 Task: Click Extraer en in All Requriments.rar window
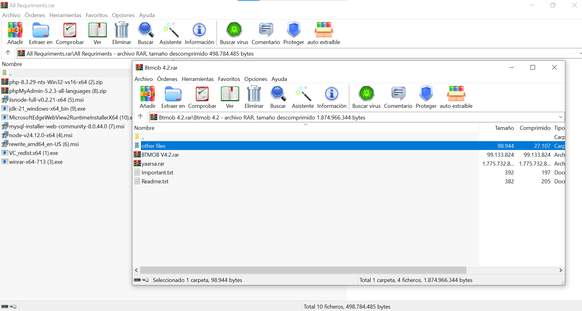click(41, 33)
